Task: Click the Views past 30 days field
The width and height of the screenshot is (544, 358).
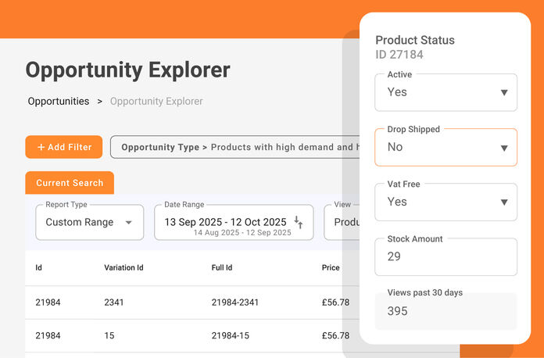Action: (x=446, y=311)
